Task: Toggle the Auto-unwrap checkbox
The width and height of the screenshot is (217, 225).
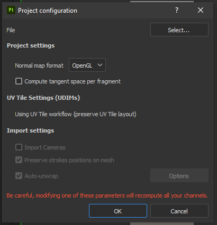Action: (x=19, y=176)
